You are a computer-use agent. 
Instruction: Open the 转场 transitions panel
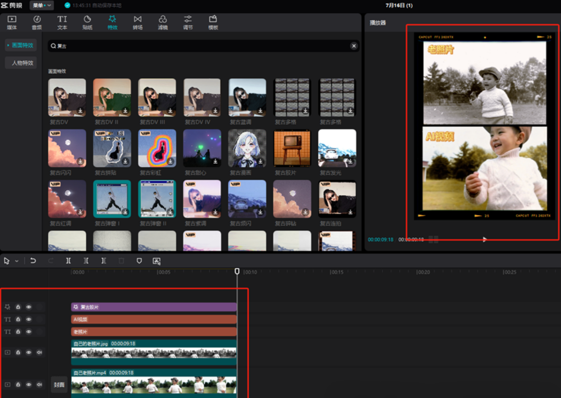coord(138,22)
